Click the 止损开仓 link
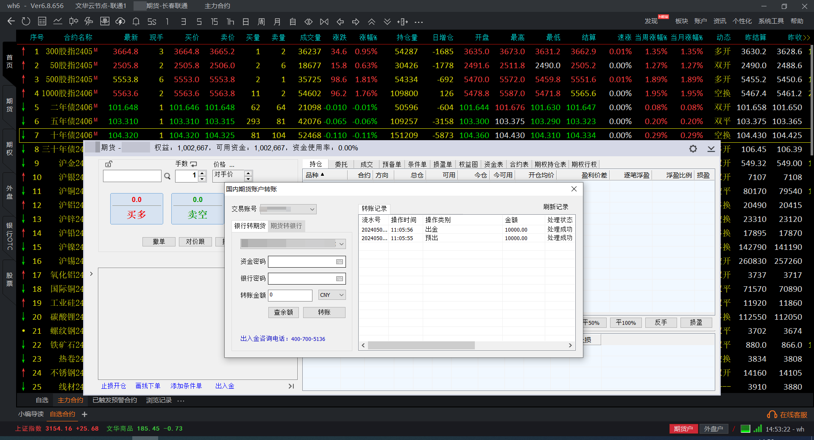The width and height of the screenshot is (814, 440). [114, 386]
